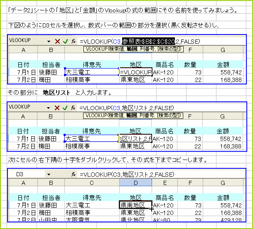Open the VLOOKUP name box dropdown left of the 地区リスト cancel X
The image size is (253, 229).
(48, 108)
